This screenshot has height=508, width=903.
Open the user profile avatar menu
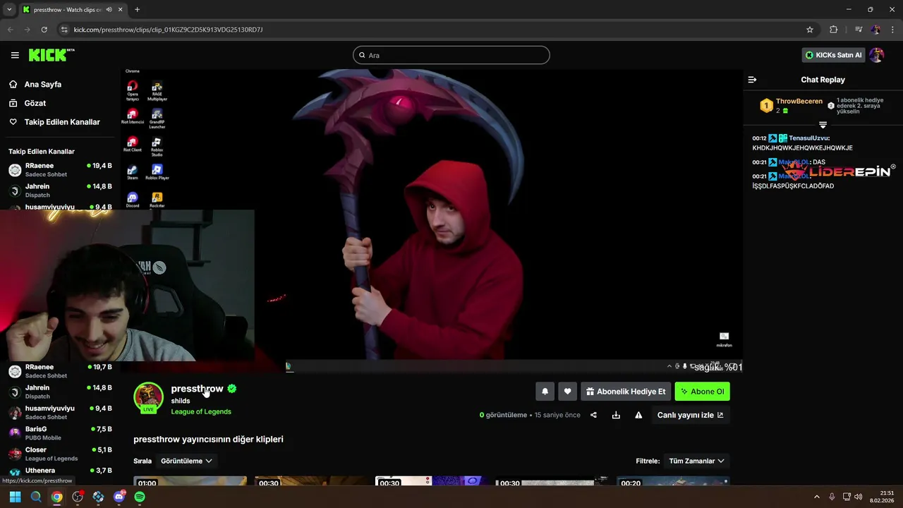(877, 55)
